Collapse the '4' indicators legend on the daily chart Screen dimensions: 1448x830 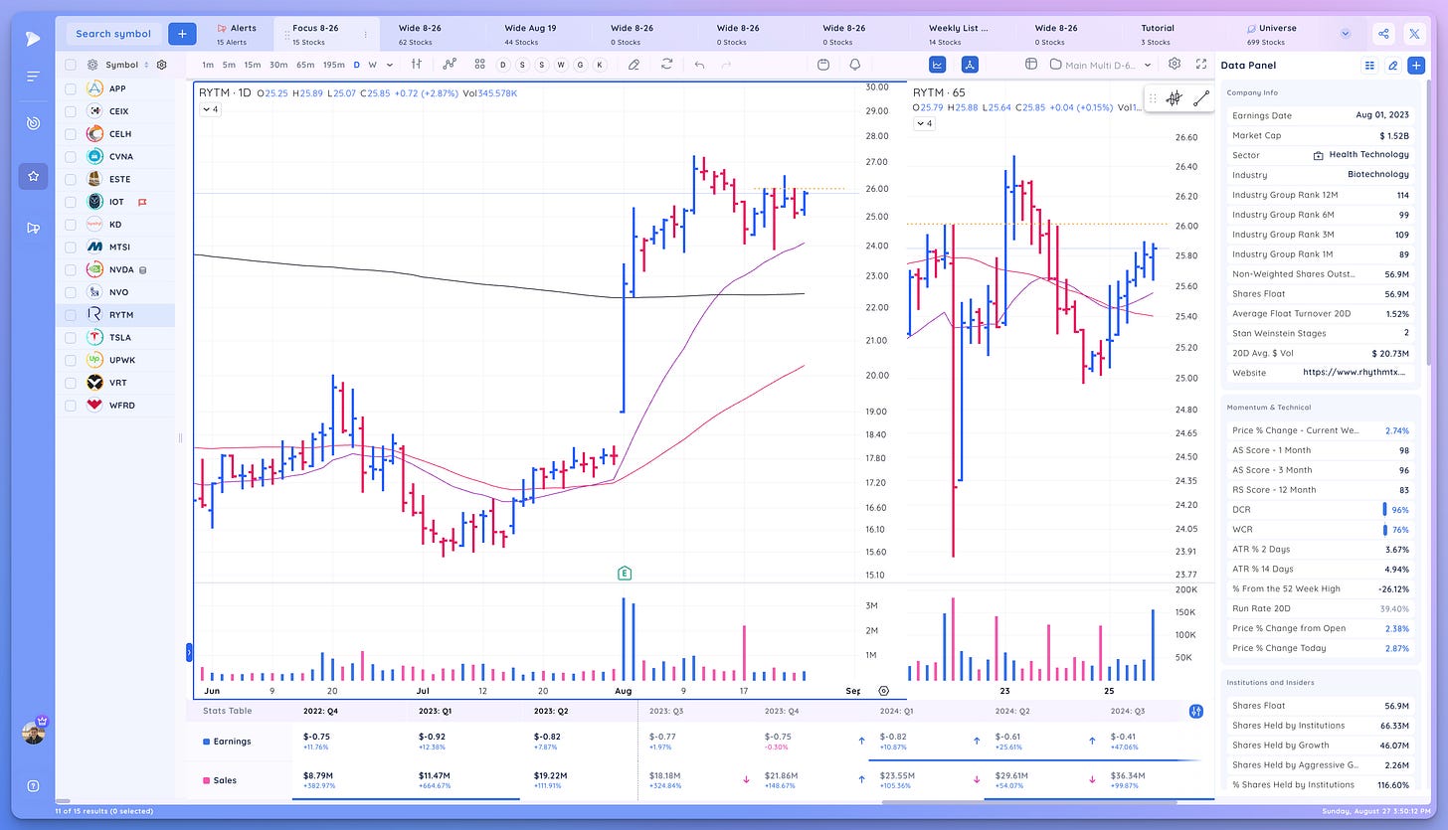(x=210, y=109)
